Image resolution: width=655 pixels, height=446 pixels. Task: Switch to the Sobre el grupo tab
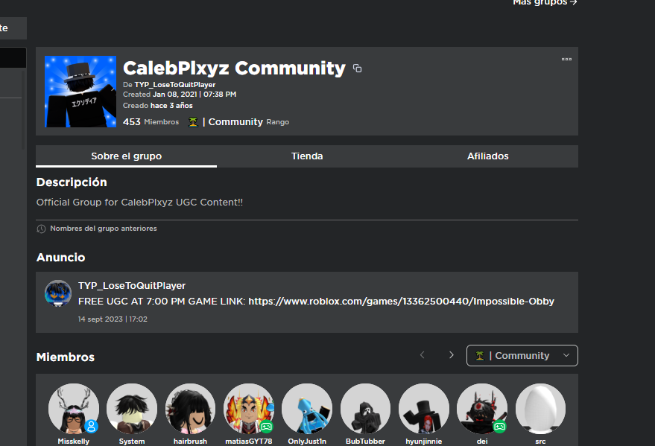click(x=126, y=156)
